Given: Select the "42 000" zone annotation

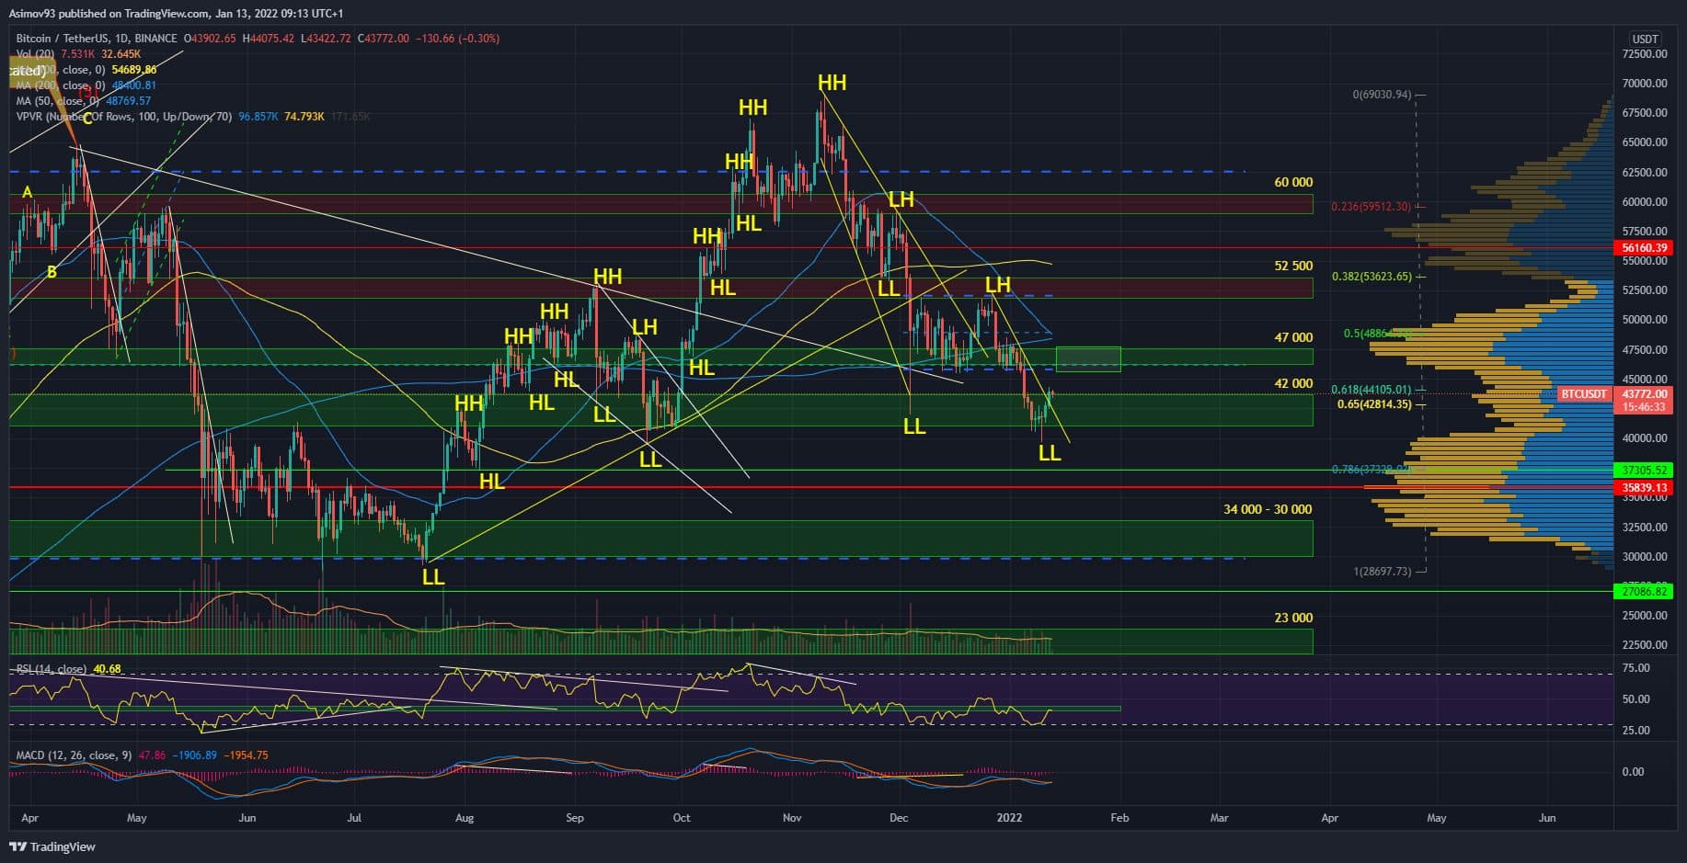Looking at the screenshot, I should [x=1293, y=383].
